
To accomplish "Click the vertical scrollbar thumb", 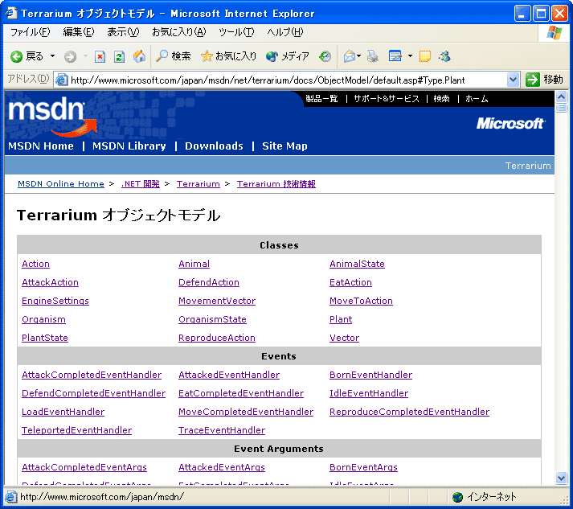I will click(561, 108).
